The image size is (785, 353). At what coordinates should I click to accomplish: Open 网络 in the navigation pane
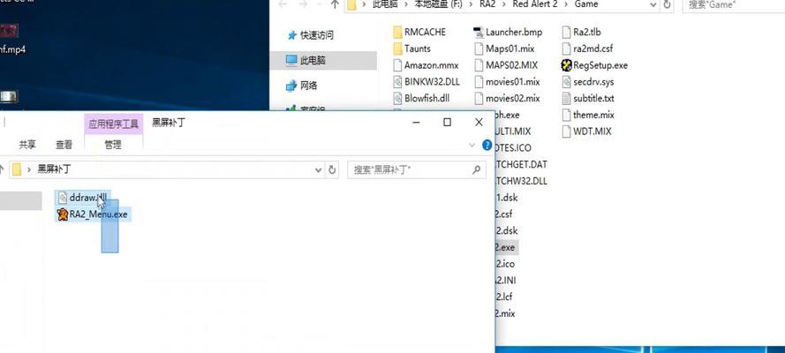tap(302, 86)
